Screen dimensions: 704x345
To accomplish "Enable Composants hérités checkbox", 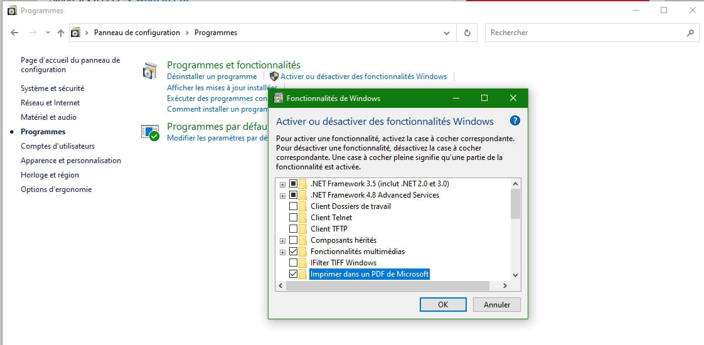I will click(293, 240).
